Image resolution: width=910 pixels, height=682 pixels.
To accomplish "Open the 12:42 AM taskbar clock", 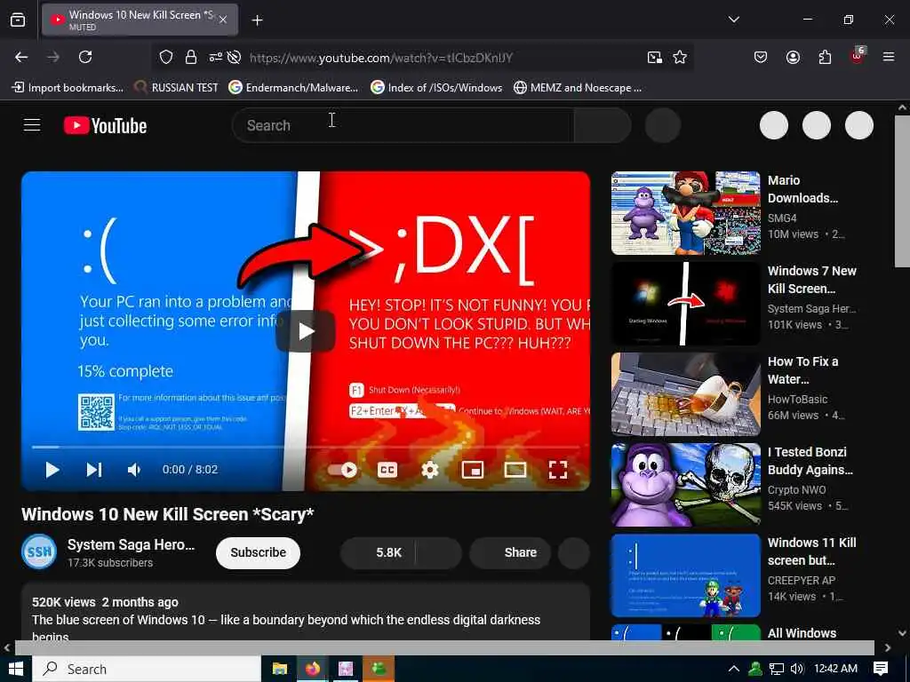I will tap(835, 669).
